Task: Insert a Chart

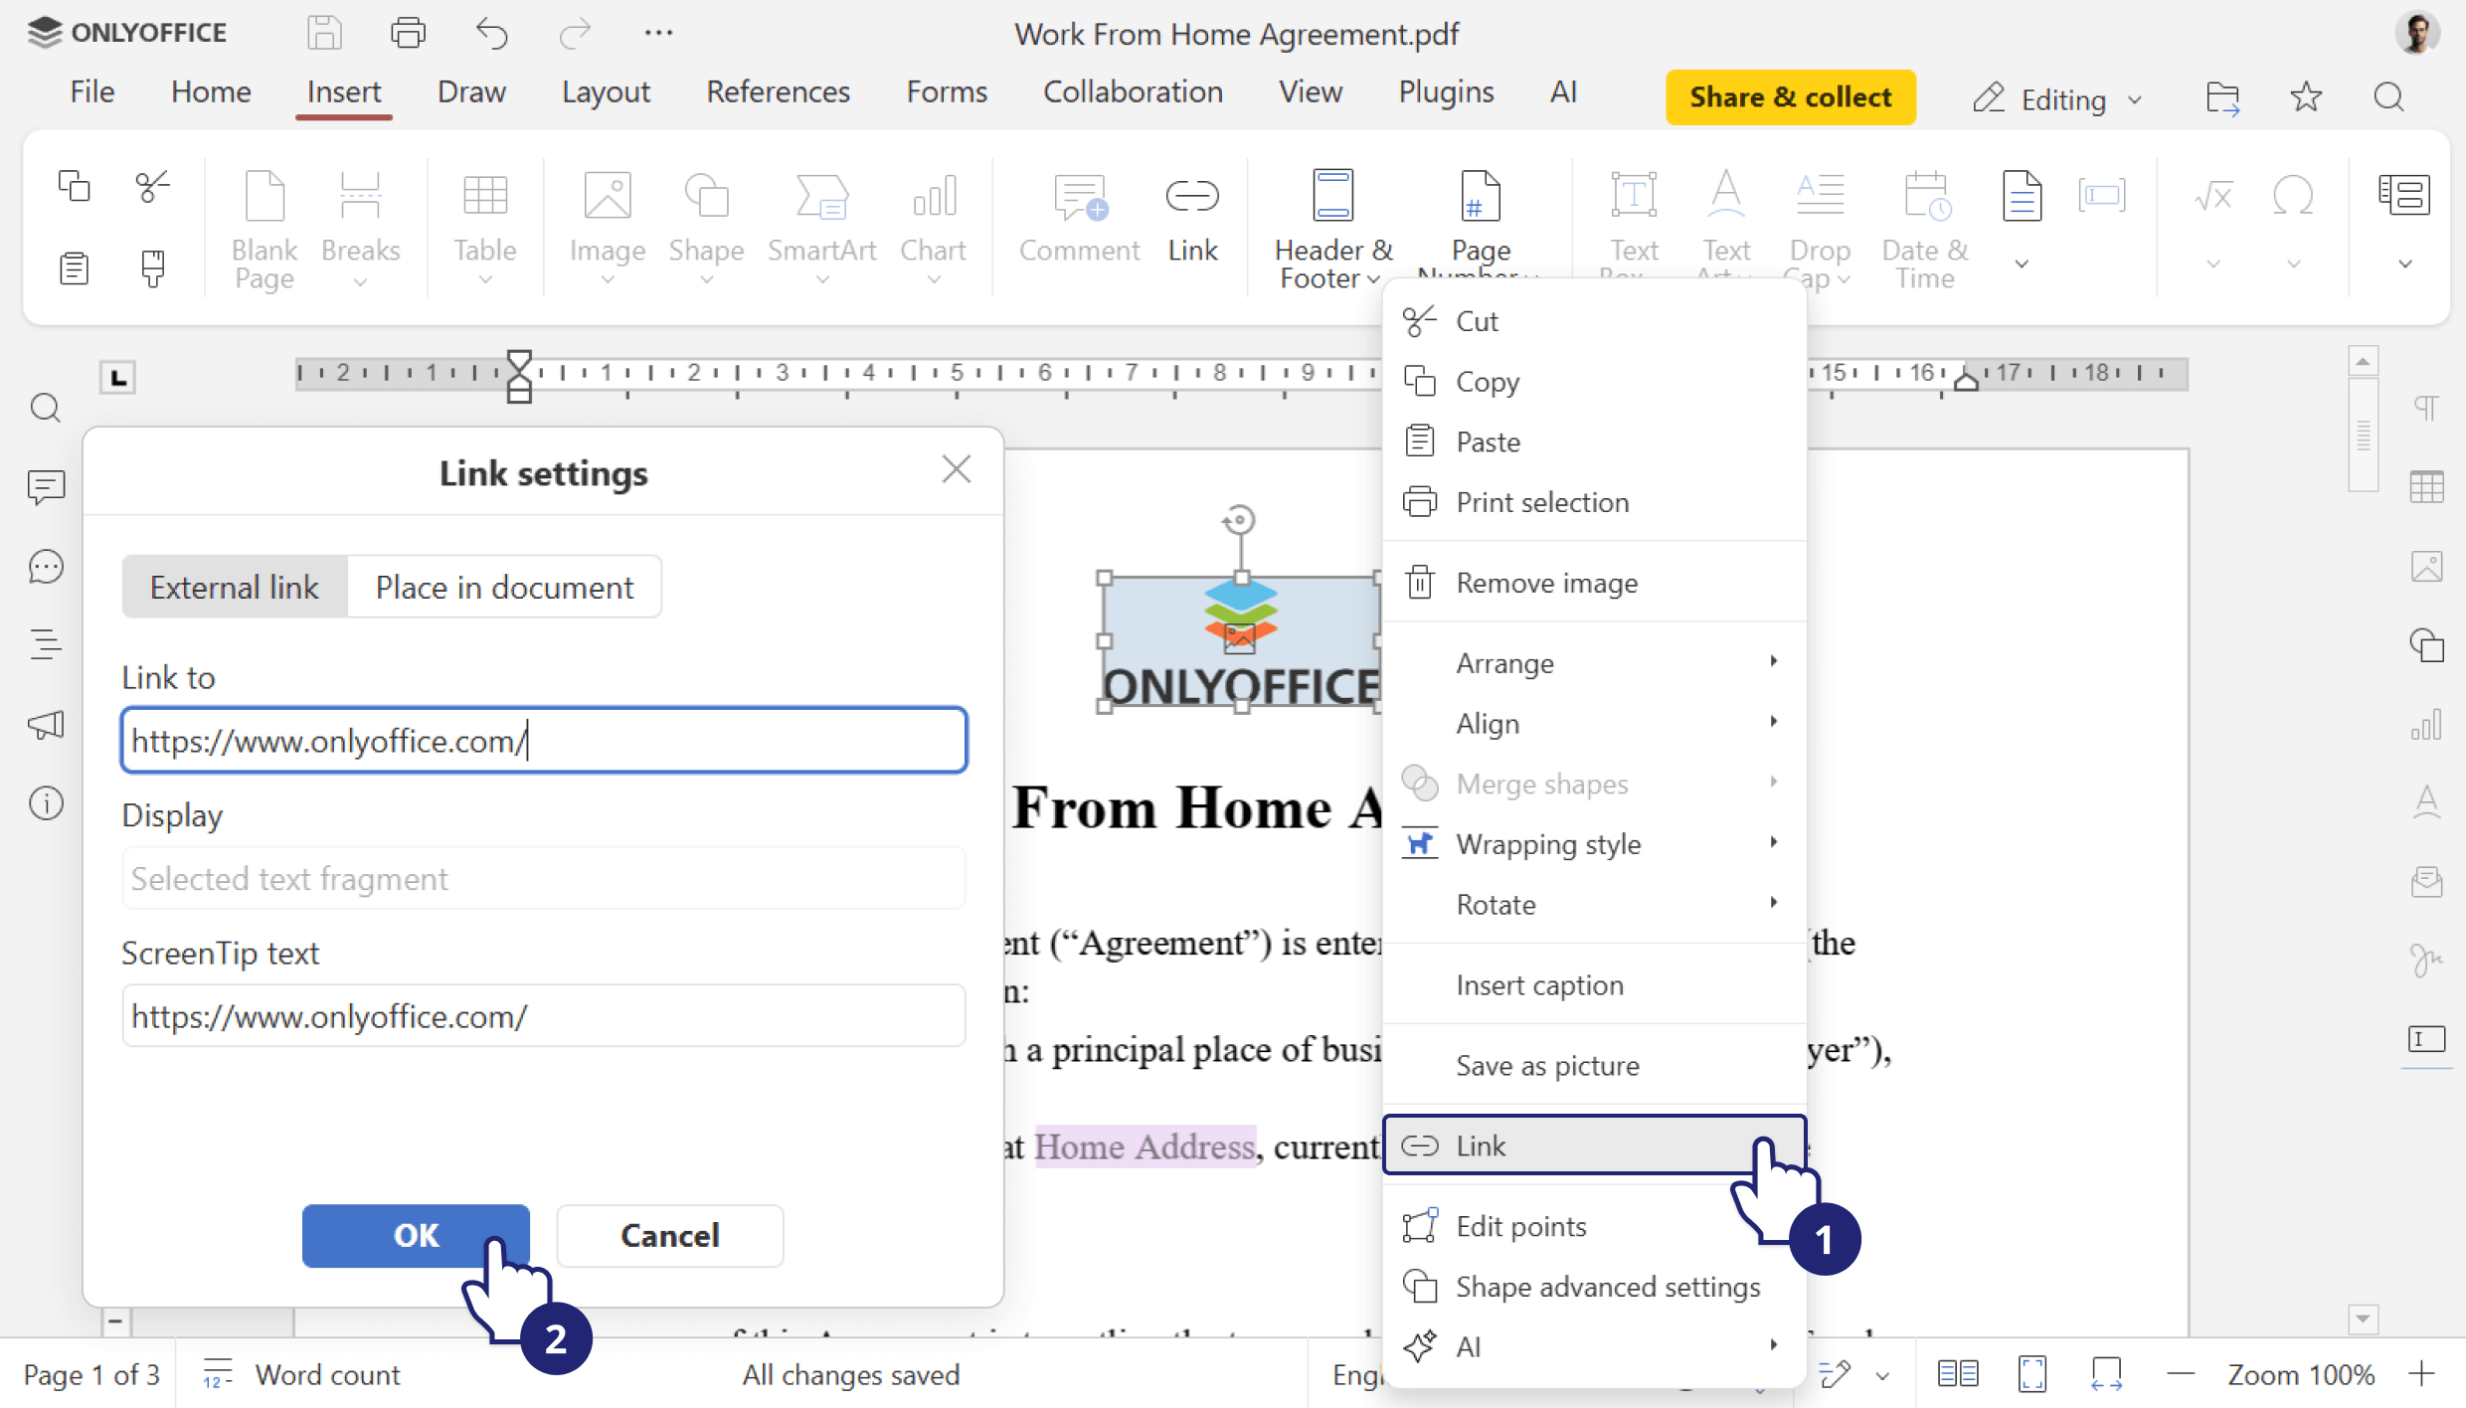Action: click(x=933, y=221)
